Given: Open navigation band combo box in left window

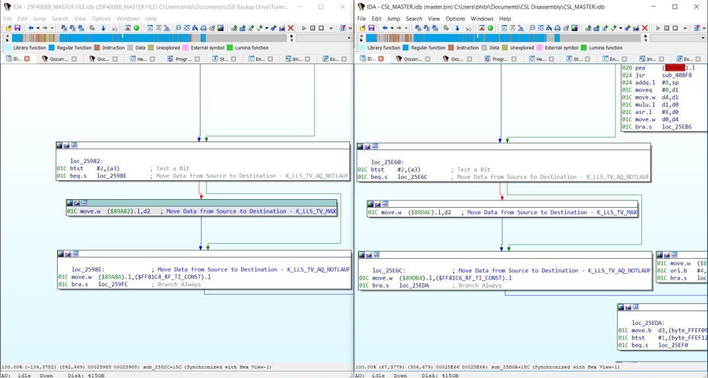Looking at the screenshot, I should coord(324,38).
